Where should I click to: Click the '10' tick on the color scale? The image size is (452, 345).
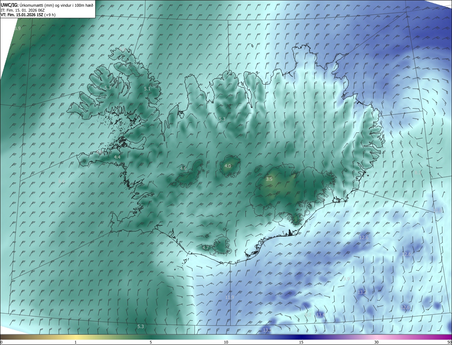click(x=226, y=342)
